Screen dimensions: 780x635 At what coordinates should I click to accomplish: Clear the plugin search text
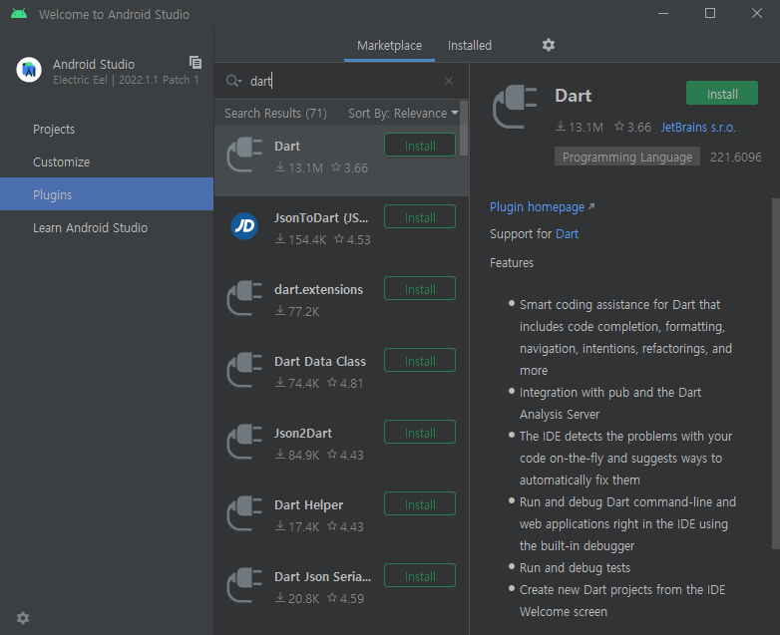449,81
